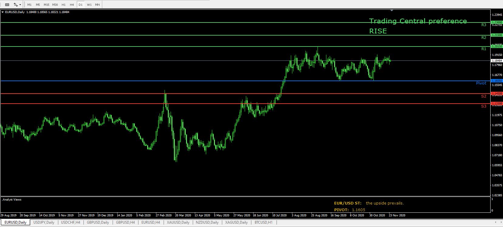Switch chart to H1 timeframe

coord(63,5)
